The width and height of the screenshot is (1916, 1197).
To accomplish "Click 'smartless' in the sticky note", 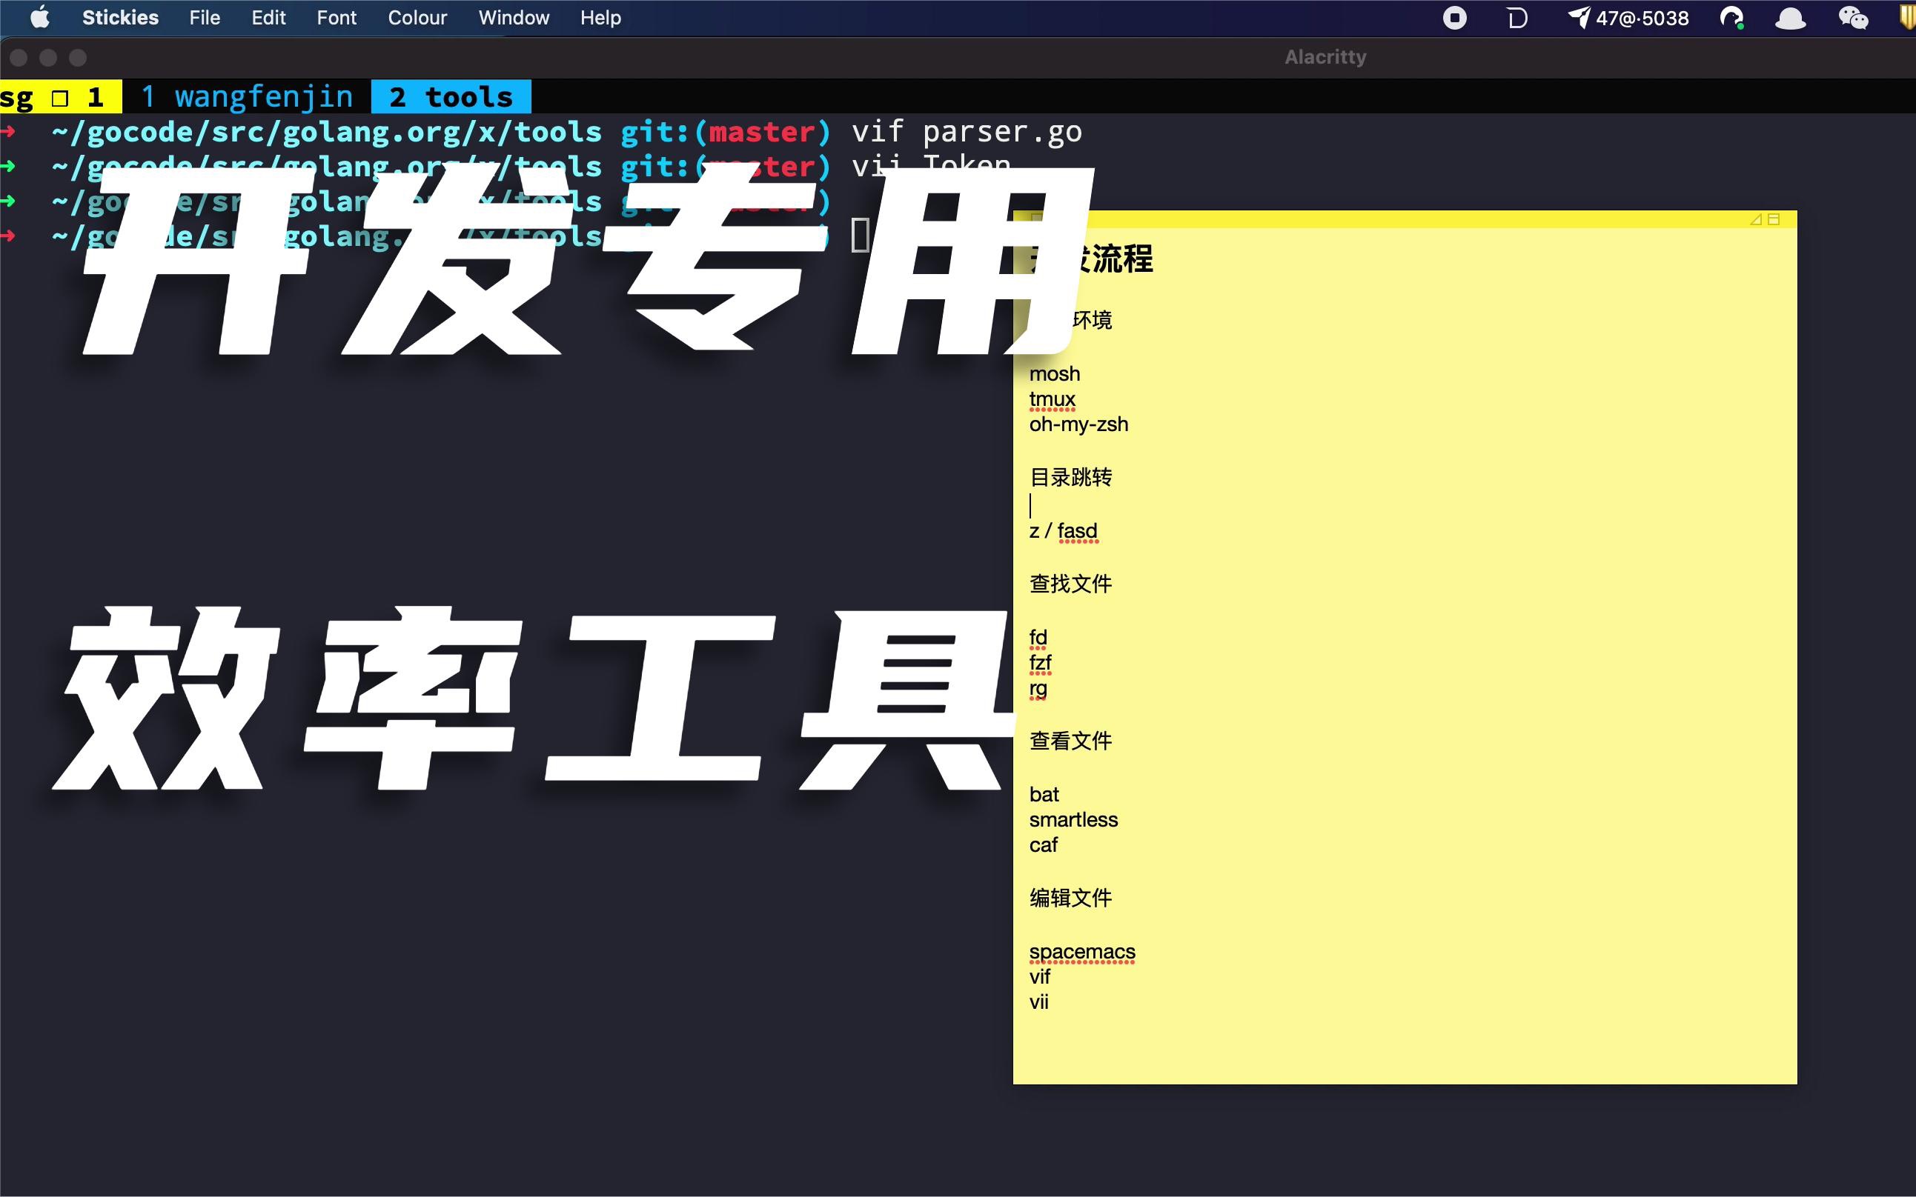I will click(1073, 819).
